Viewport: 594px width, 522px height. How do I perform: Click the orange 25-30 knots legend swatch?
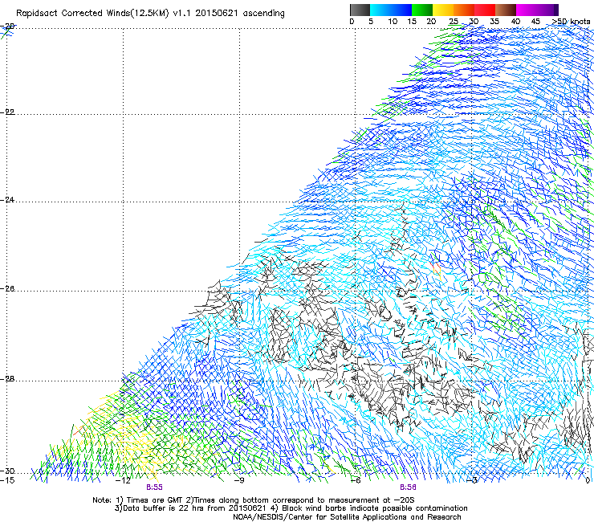click(x=464, y=10)
